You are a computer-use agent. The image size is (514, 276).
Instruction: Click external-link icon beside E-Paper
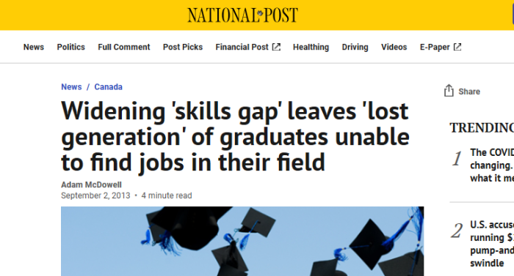457,47
